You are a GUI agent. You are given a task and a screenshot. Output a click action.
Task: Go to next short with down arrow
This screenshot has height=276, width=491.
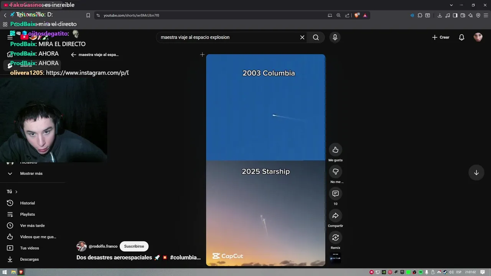tap(476, 172)
